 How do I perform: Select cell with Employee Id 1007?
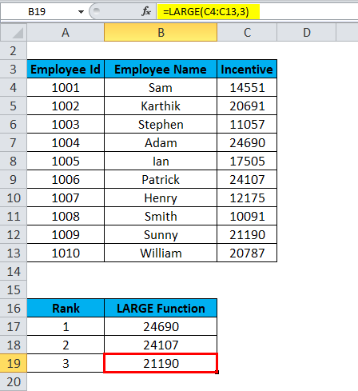[66, 197]
